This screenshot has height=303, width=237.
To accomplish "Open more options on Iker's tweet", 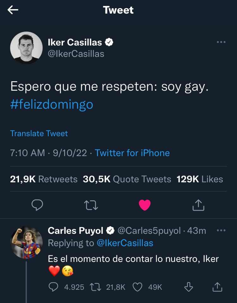I will (222, 42).
